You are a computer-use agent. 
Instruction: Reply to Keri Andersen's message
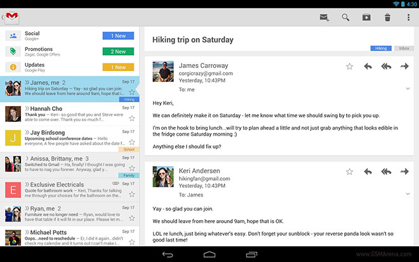[x=368, y=171]
